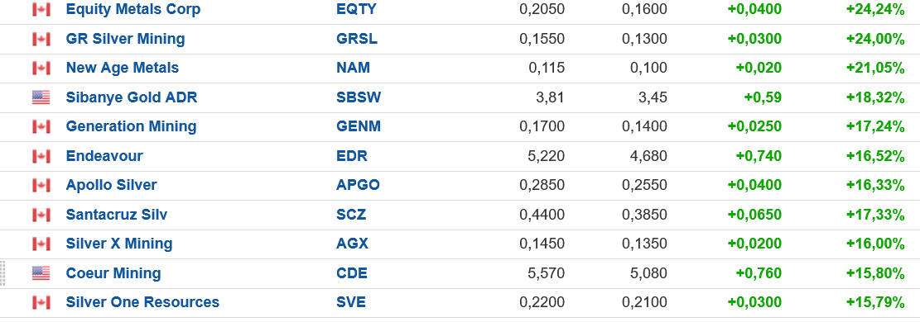920x322 pixels.
Task: Click the Canadian flag beside GR Silver Mining
Action: pos(41,39)
